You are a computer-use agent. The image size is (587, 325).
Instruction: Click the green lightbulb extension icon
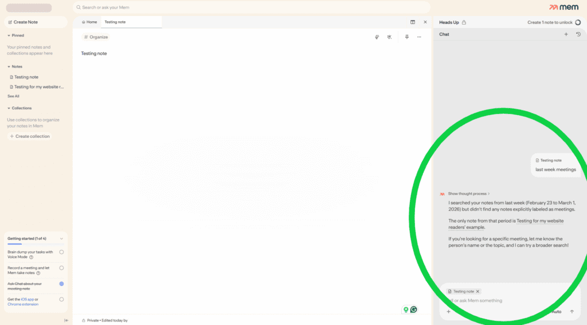pyautogui.click(x=406, y=310)
